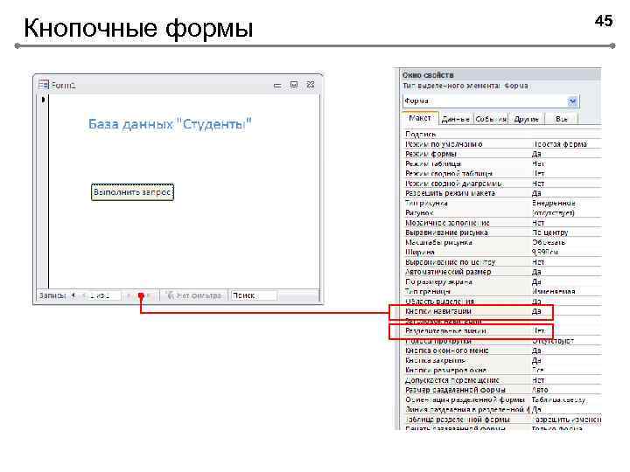Select the 'Тип границы' property label
630x472 pixels.
point(428,291)
